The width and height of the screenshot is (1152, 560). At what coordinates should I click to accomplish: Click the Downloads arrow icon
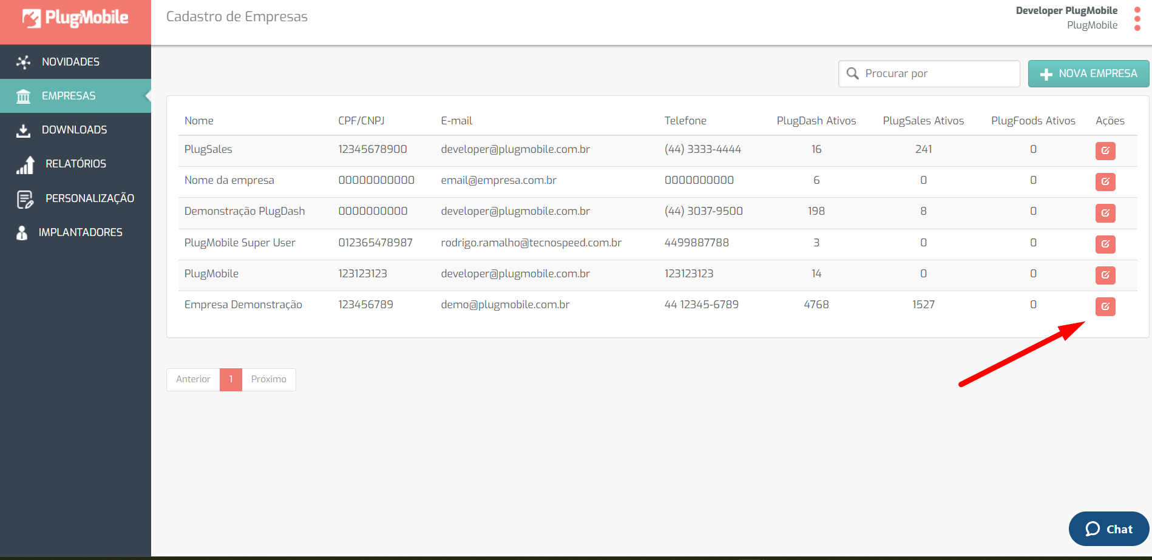[x=23, y=130]
